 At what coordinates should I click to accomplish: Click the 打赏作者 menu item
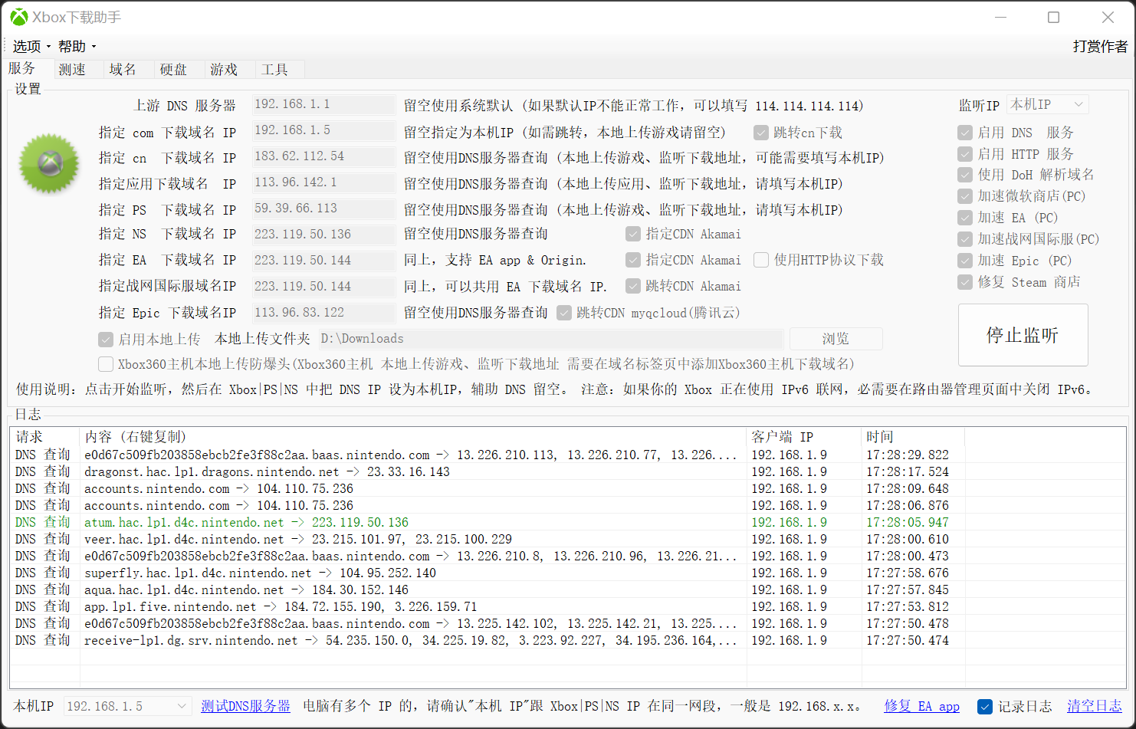[x=1100, y=47]
